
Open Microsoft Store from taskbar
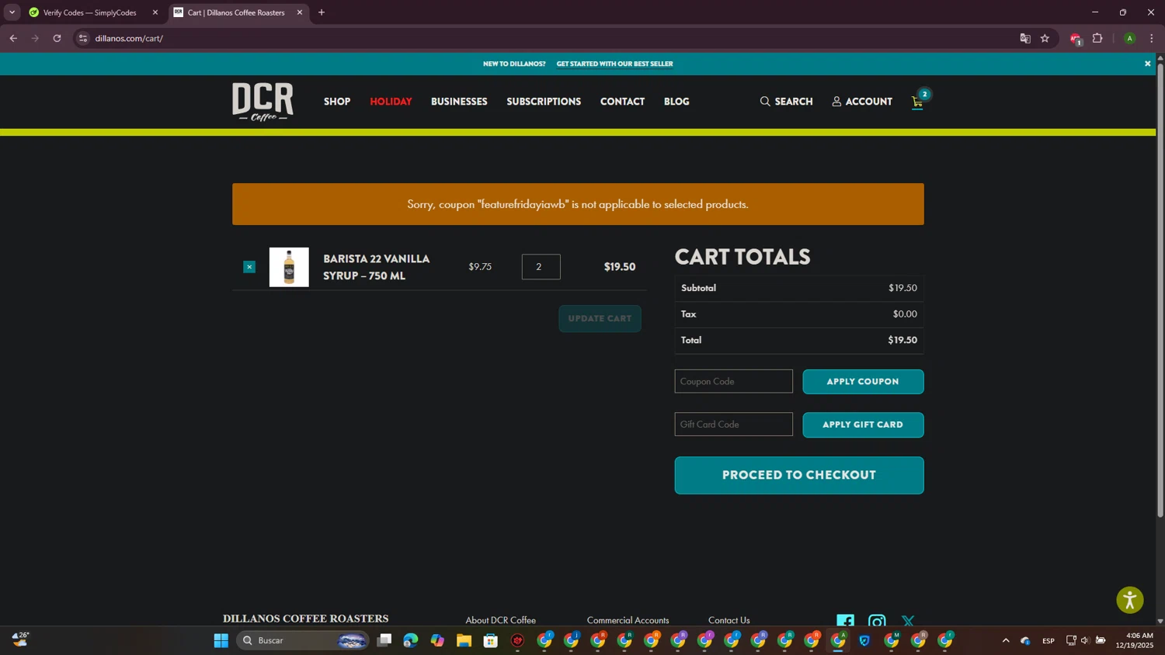[x=491, y=640]
